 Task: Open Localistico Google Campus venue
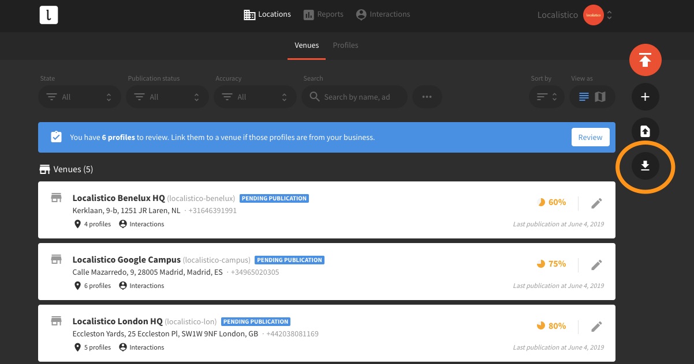(126, 260)
